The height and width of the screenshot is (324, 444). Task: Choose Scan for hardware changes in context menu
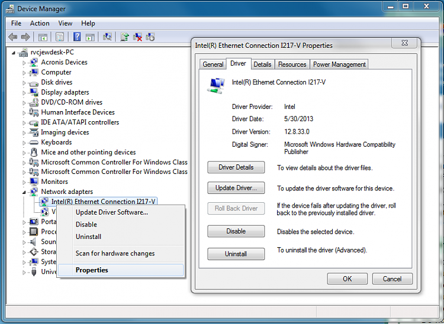(x=121, y=253)
